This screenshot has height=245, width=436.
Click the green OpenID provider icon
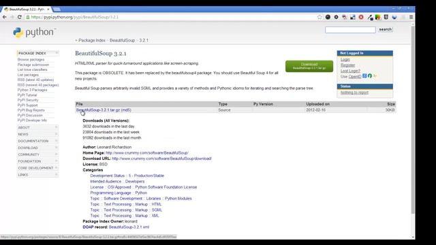370,76
